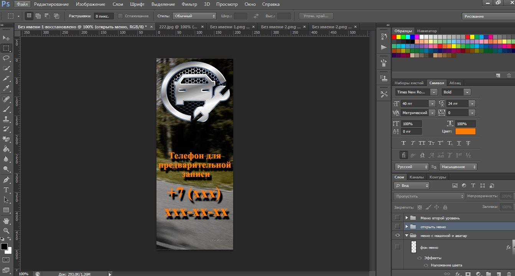Select the Lasso tool
515x276 pixels.
[x=6, y=58]
